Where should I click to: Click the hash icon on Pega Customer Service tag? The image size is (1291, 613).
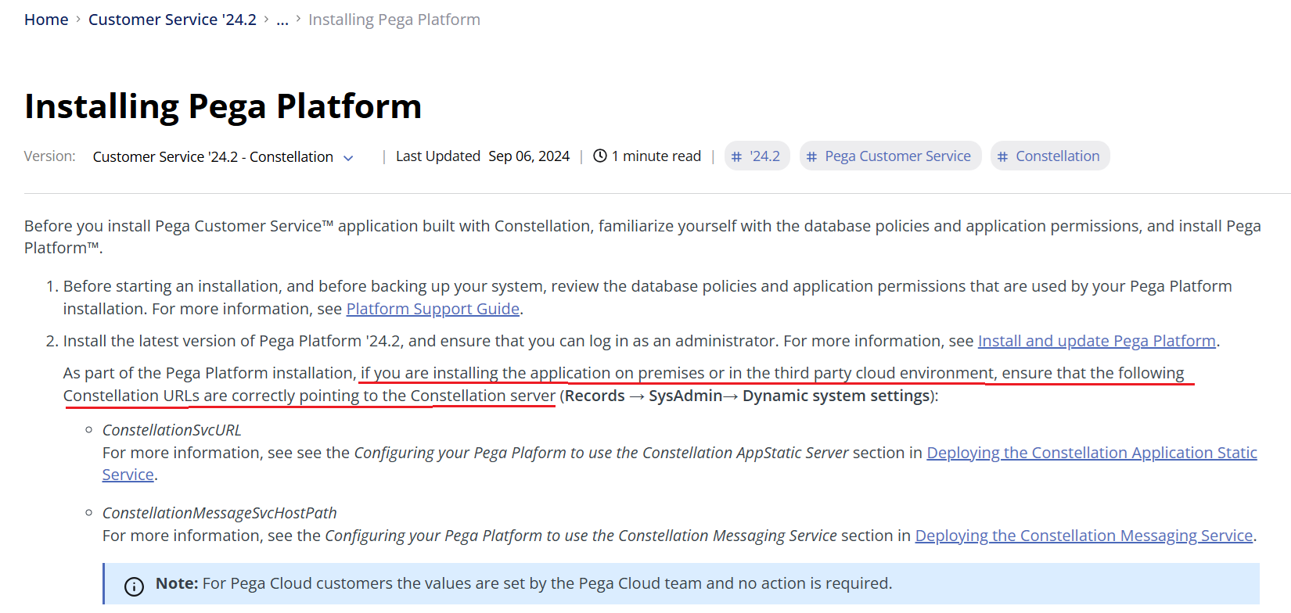[812, 157]
